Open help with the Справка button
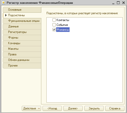Viewport: 127px width, 113px height. pyautogui.click(x=115, y=108)
